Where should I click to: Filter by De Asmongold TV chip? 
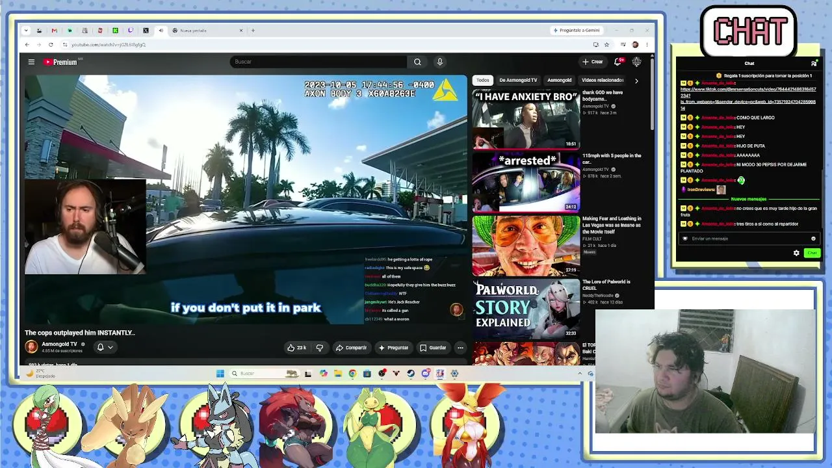coord(518,81)
